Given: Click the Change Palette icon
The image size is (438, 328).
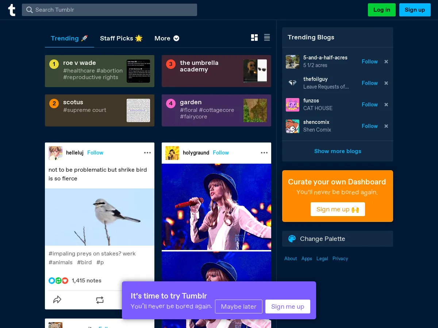Looking at the screenshot, I should [292, 239].
